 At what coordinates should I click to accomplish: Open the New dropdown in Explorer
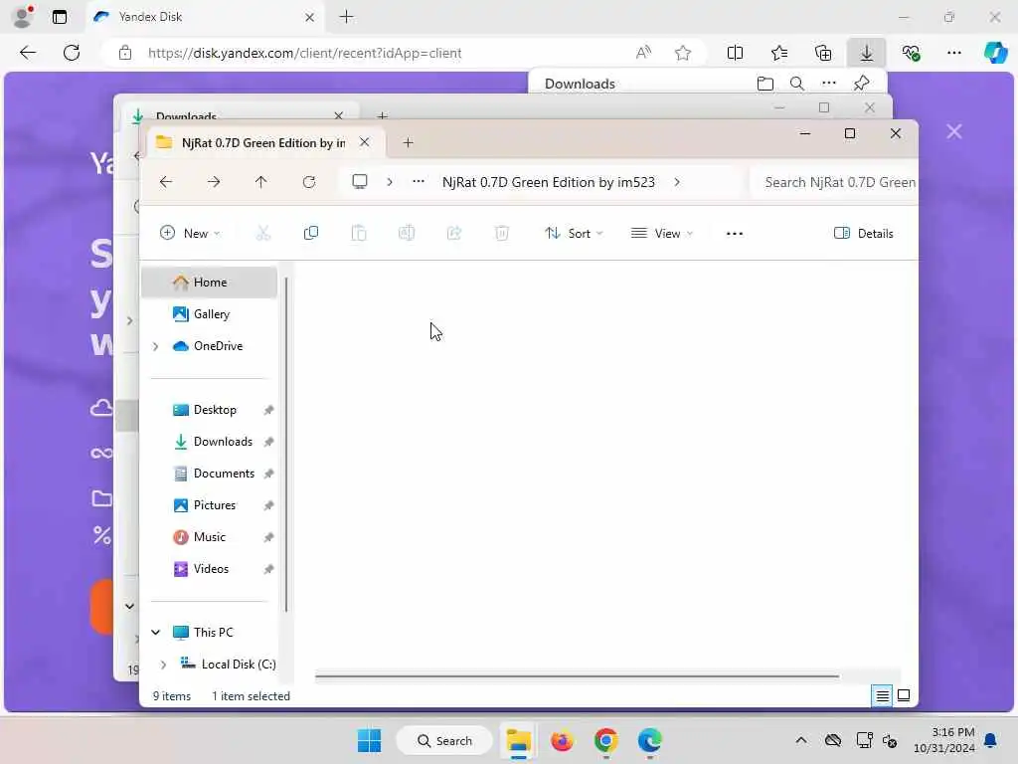[x=190, y=233]
